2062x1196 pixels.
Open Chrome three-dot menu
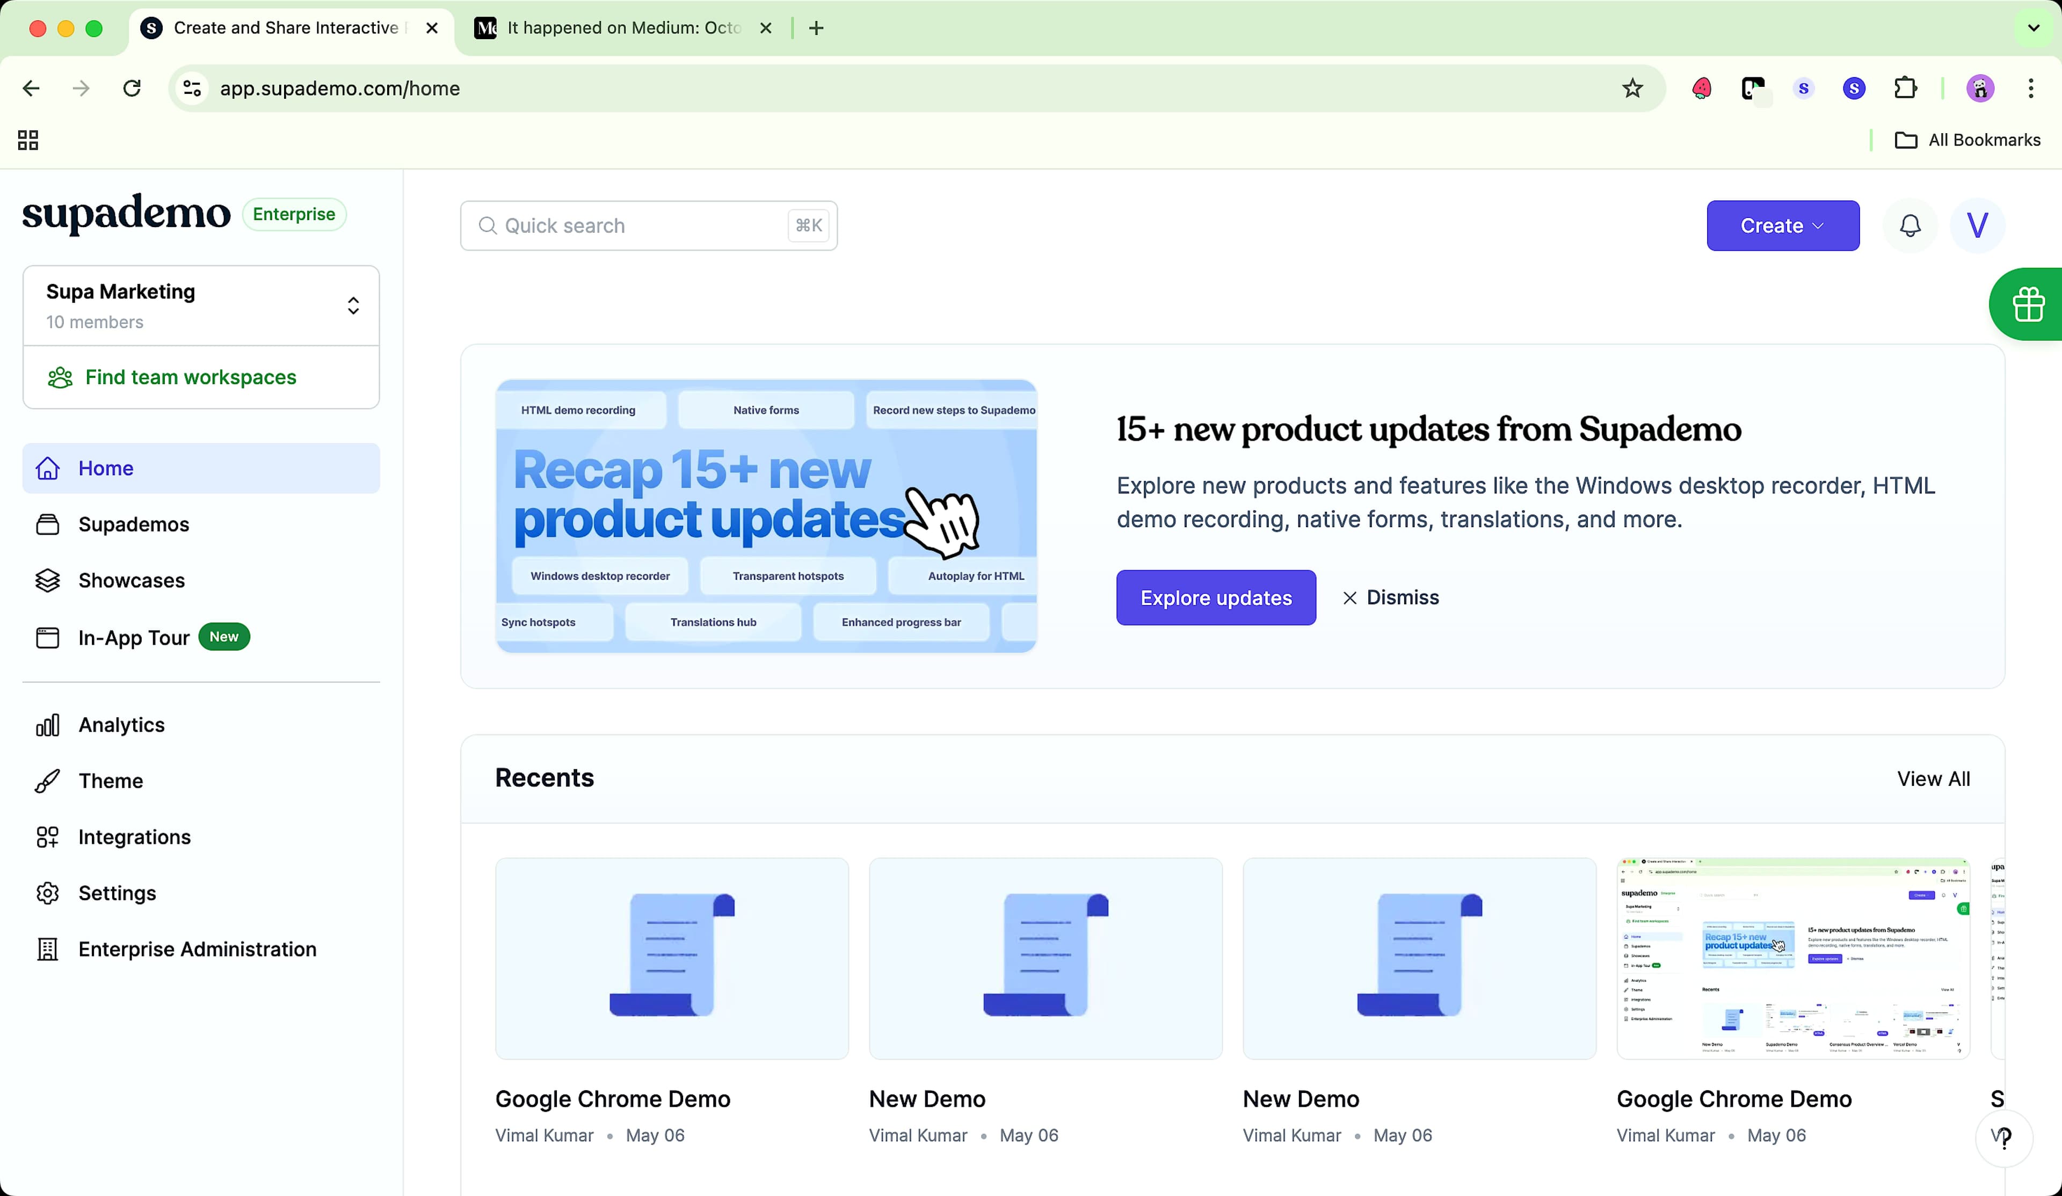click(2031, 89)
